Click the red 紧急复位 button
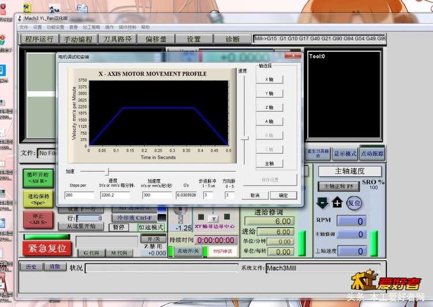Viewport: 433px width, 307px height. click(47, 248)
